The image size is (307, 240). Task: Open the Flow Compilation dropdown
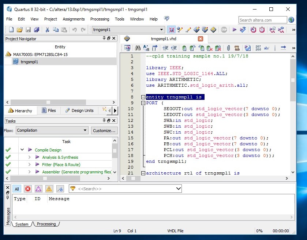(52, 130)
